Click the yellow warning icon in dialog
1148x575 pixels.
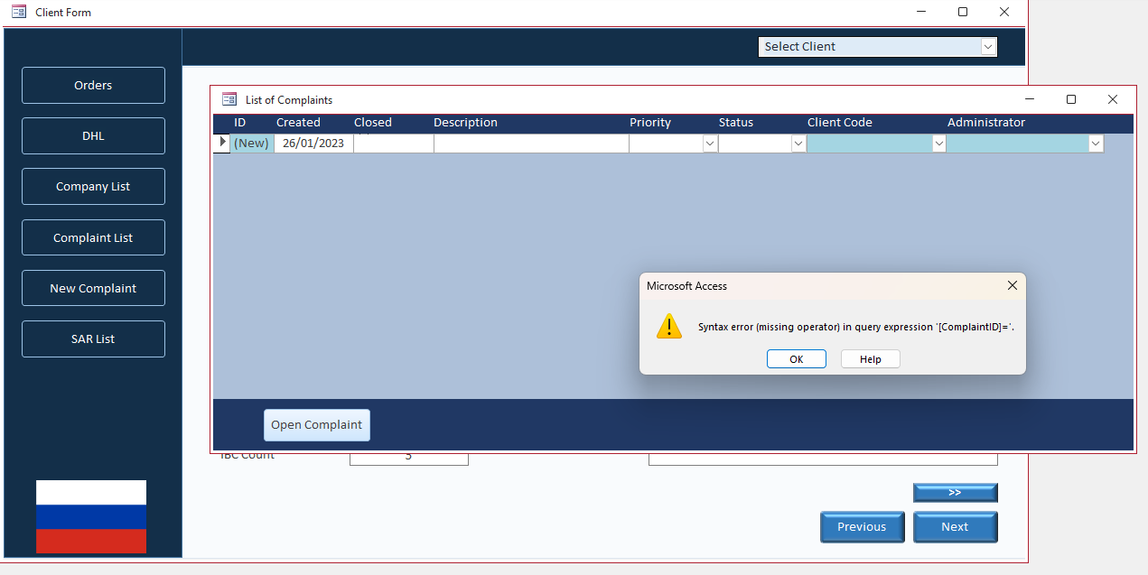pyautogui.click(x=669, y=327)
